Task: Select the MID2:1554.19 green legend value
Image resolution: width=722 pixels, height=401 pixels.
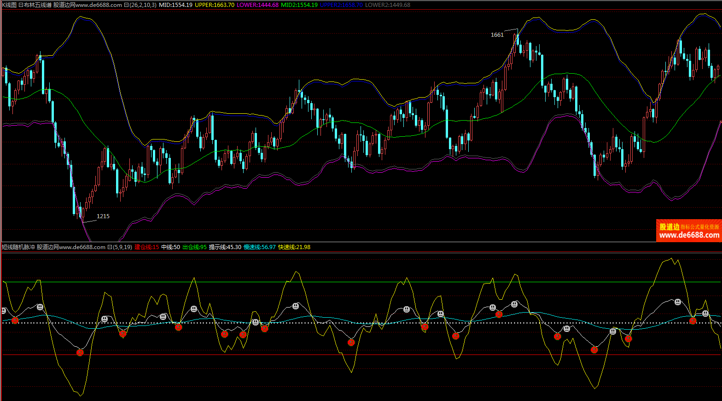Action: point(299,5)
